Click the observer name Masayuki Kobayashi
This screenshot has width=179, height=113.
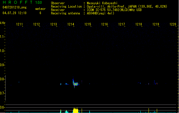pos(102,3)
